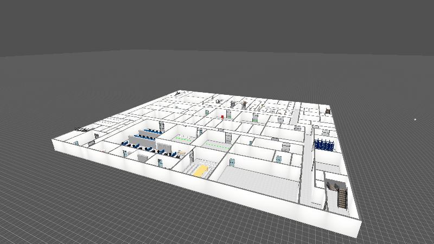This screenshot has width=434, height=244.
Task: Select the yellow table in the front room
Action: [x=201, y=171]
